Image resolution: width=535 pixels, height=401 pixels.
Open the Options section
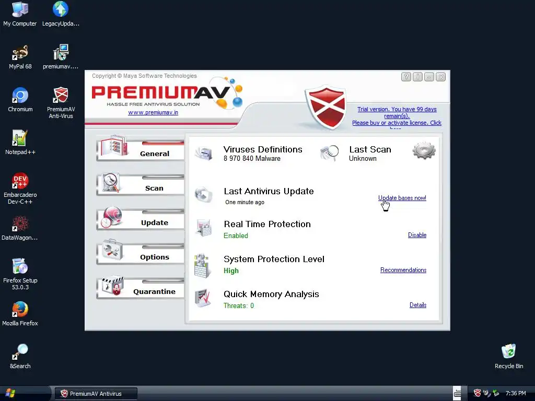141,253
